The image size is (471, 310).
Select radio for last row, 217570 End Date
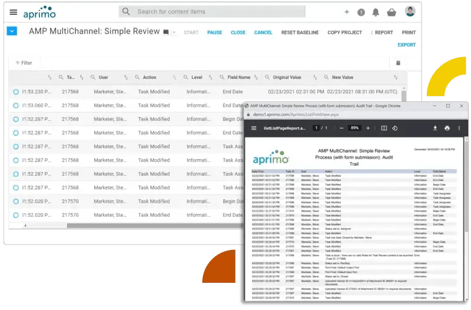click(x=16, y=215)
